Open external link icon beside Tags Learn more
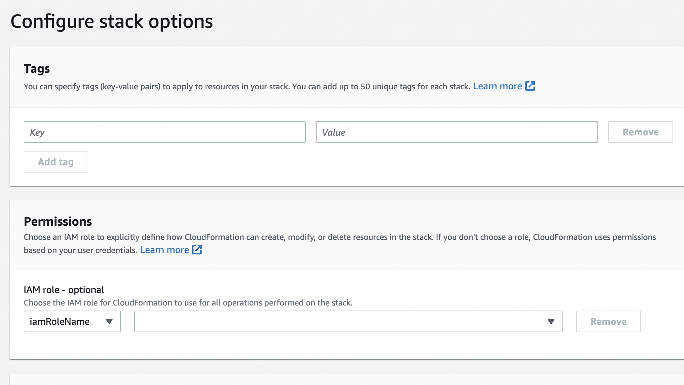 pyautogui.click(x=530, y=86)
